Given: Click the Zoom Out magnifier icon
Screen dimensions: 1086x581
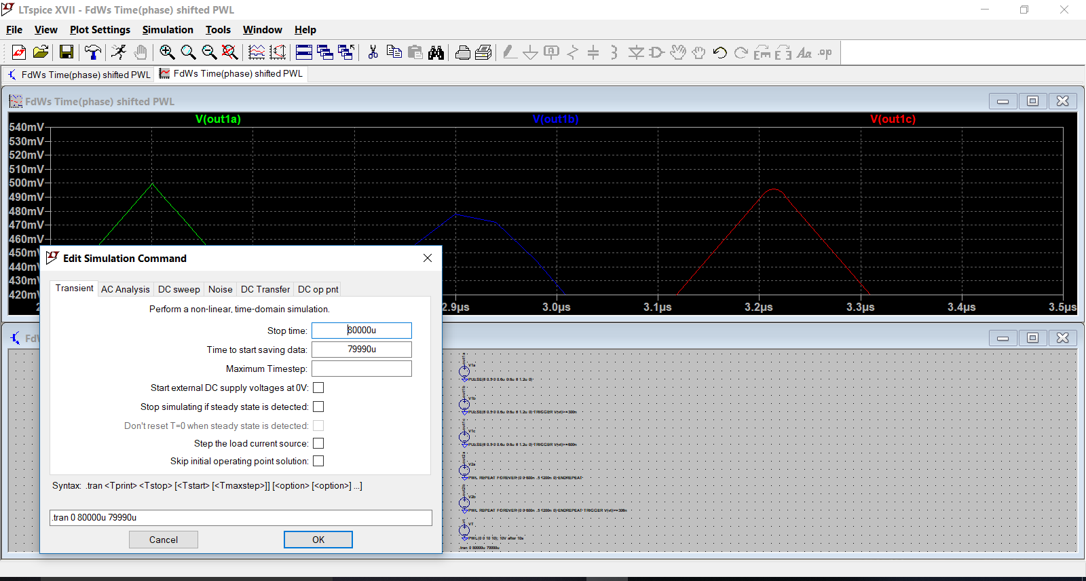Looking at the screenshot, I should click(209, 52).
